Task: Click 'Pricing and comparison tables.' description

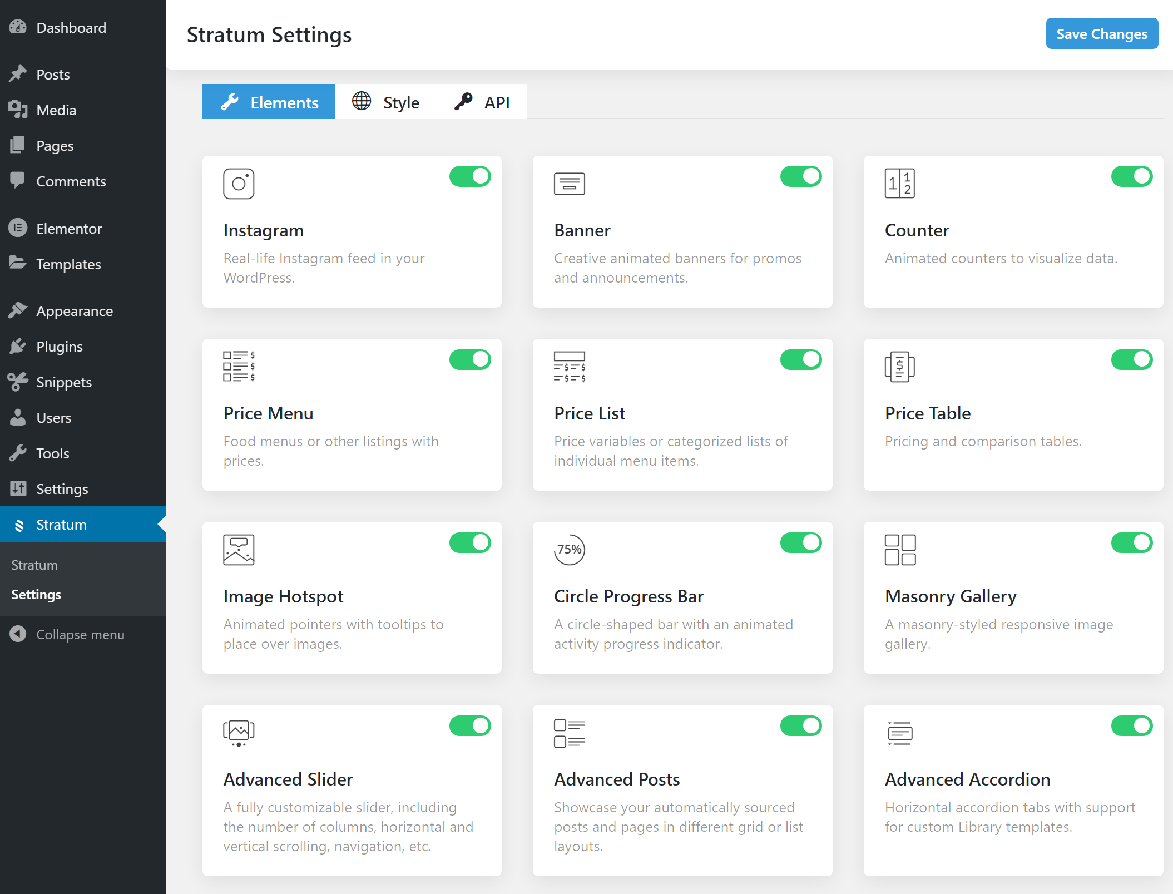Action: click(x=983, y=441)
